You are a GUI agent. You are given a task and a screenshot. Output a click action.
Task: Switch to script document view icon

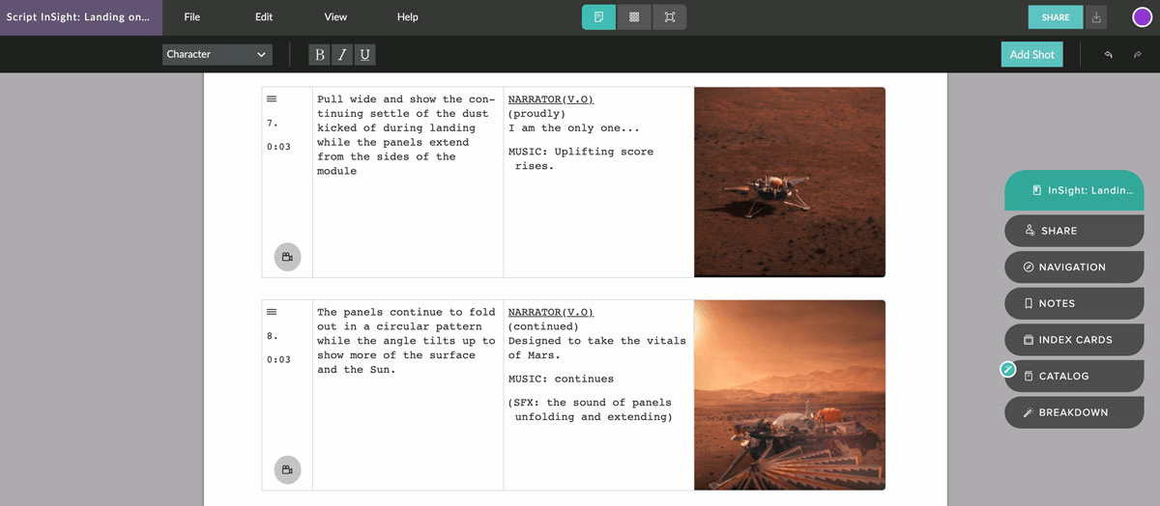[x=598, y=17]
